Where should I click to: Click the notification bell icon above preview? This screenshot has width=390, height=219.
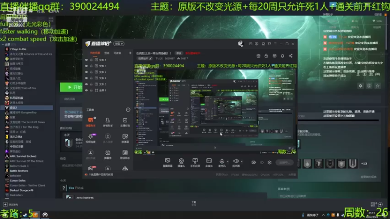coord(283,56)
